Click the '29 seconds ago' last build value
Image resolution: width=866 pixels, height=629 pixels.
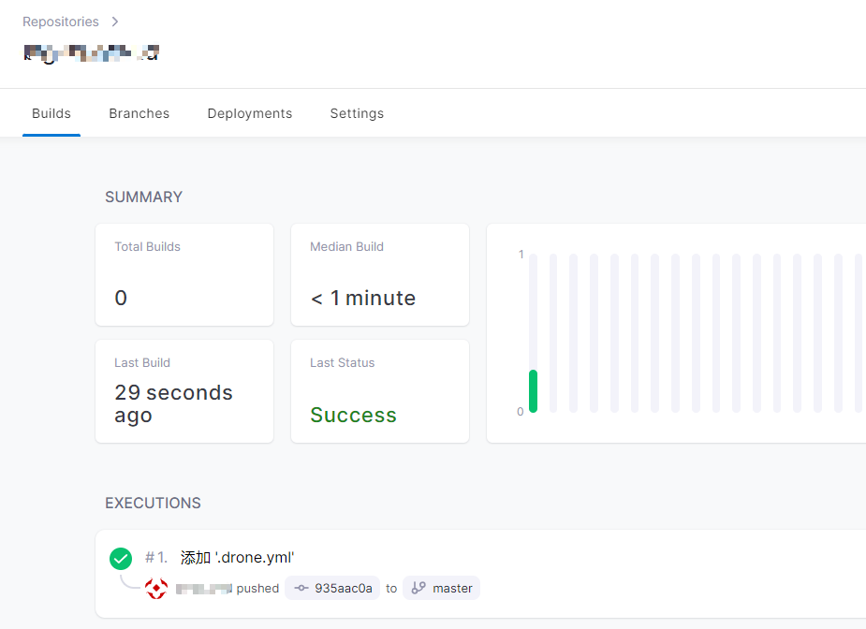[x=173, y=403]
